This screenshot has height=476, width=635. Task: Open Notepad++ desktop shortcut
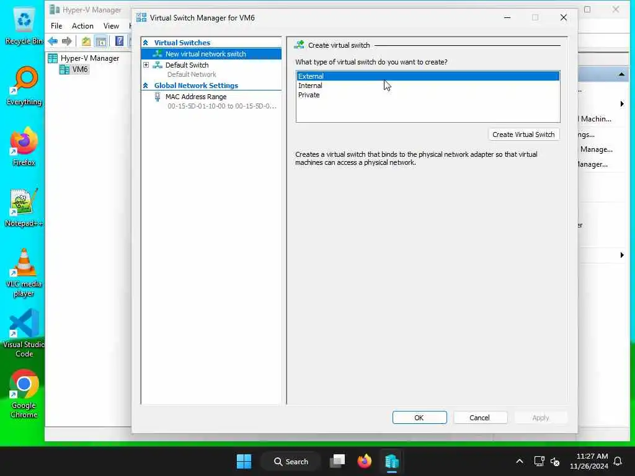[24, 208]
